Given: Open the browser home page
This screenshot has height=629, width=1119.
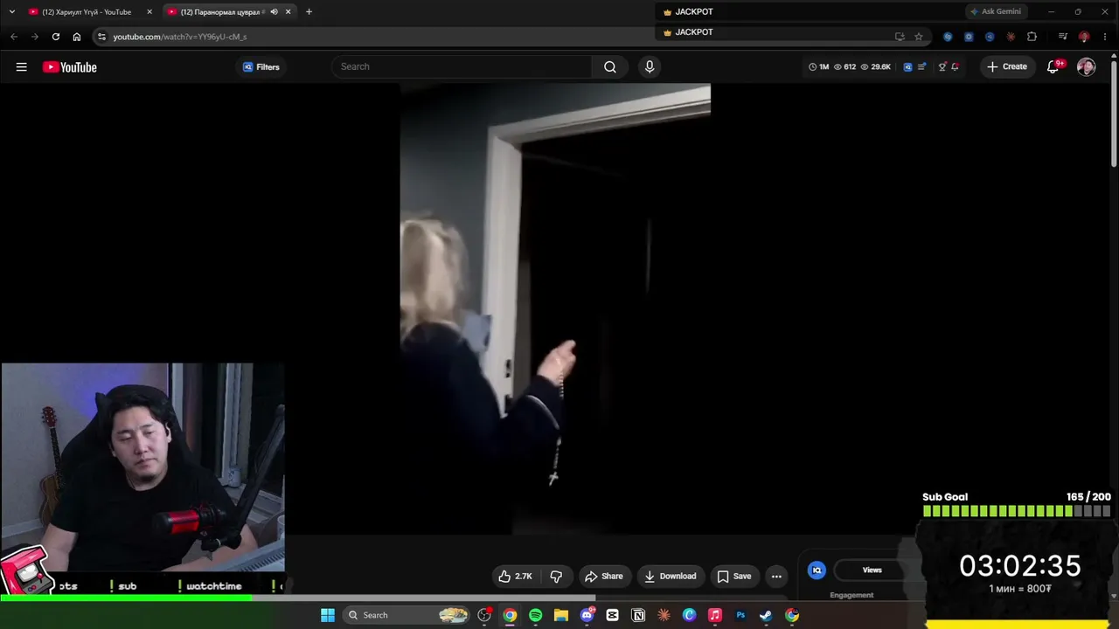Looking at the screenshot, I should [77, 37].
